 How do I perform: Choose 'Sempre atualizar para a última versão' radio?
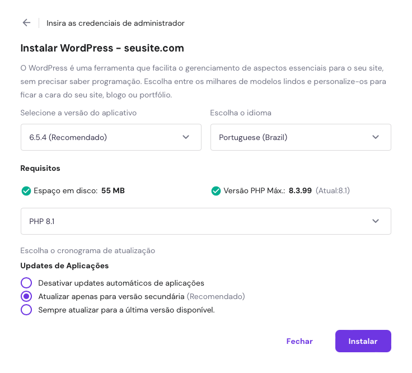pyautogui.click(x=26, y=310)
